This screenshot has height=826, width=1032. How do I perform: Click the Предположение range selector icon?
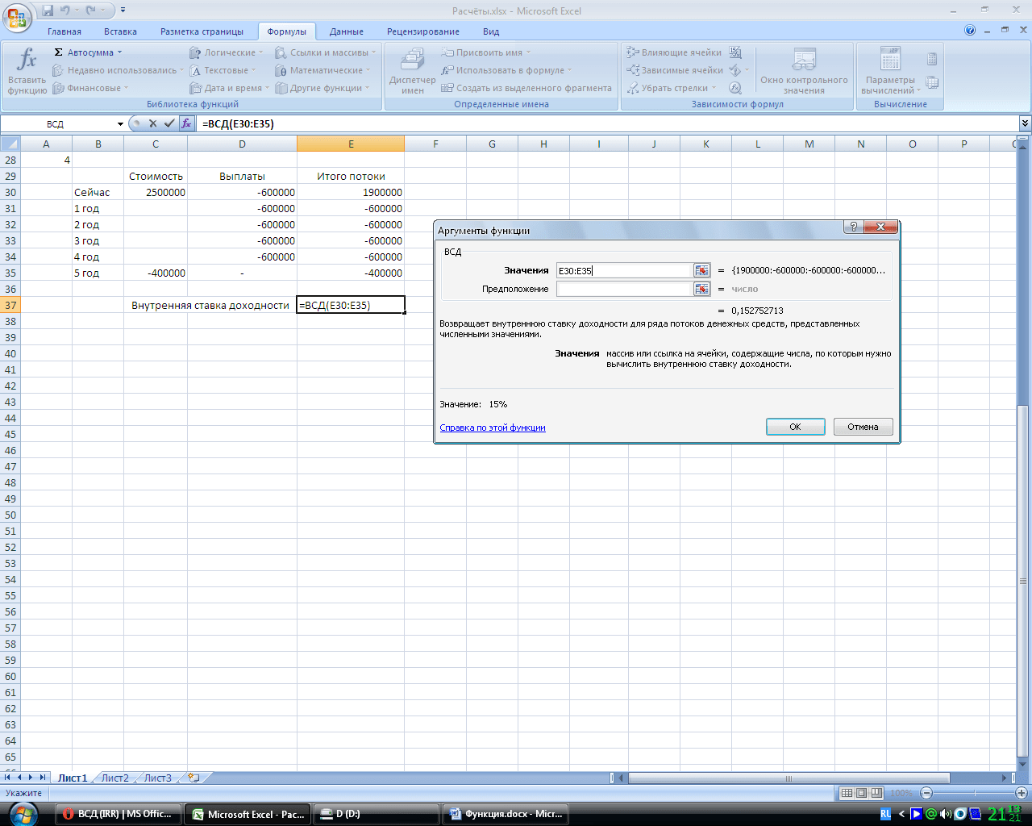point(701,289)
